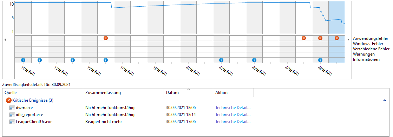
Task: Click the Zusammenfassung column header
Action: [123, 93]
